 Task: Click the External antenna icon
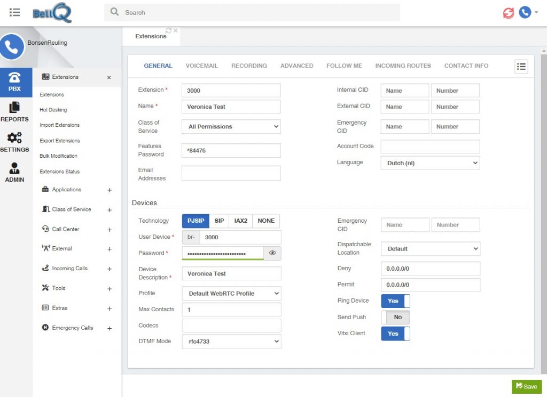[x=46, y=248]
